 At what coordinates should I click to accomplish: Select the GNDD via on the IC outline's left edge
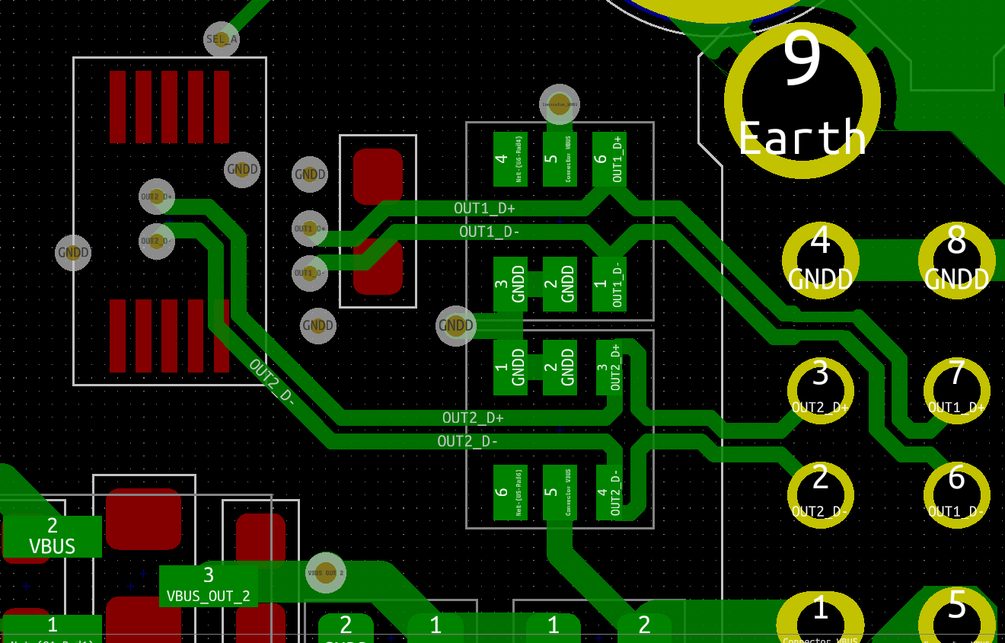pos(73,252)
